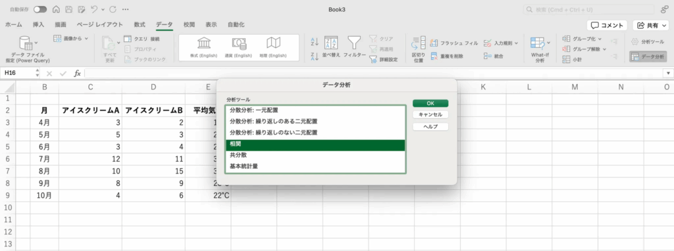Click the formula bar input area
Image resolution: width=674 pixels, height=251 pixels.
tap(374, 74)
